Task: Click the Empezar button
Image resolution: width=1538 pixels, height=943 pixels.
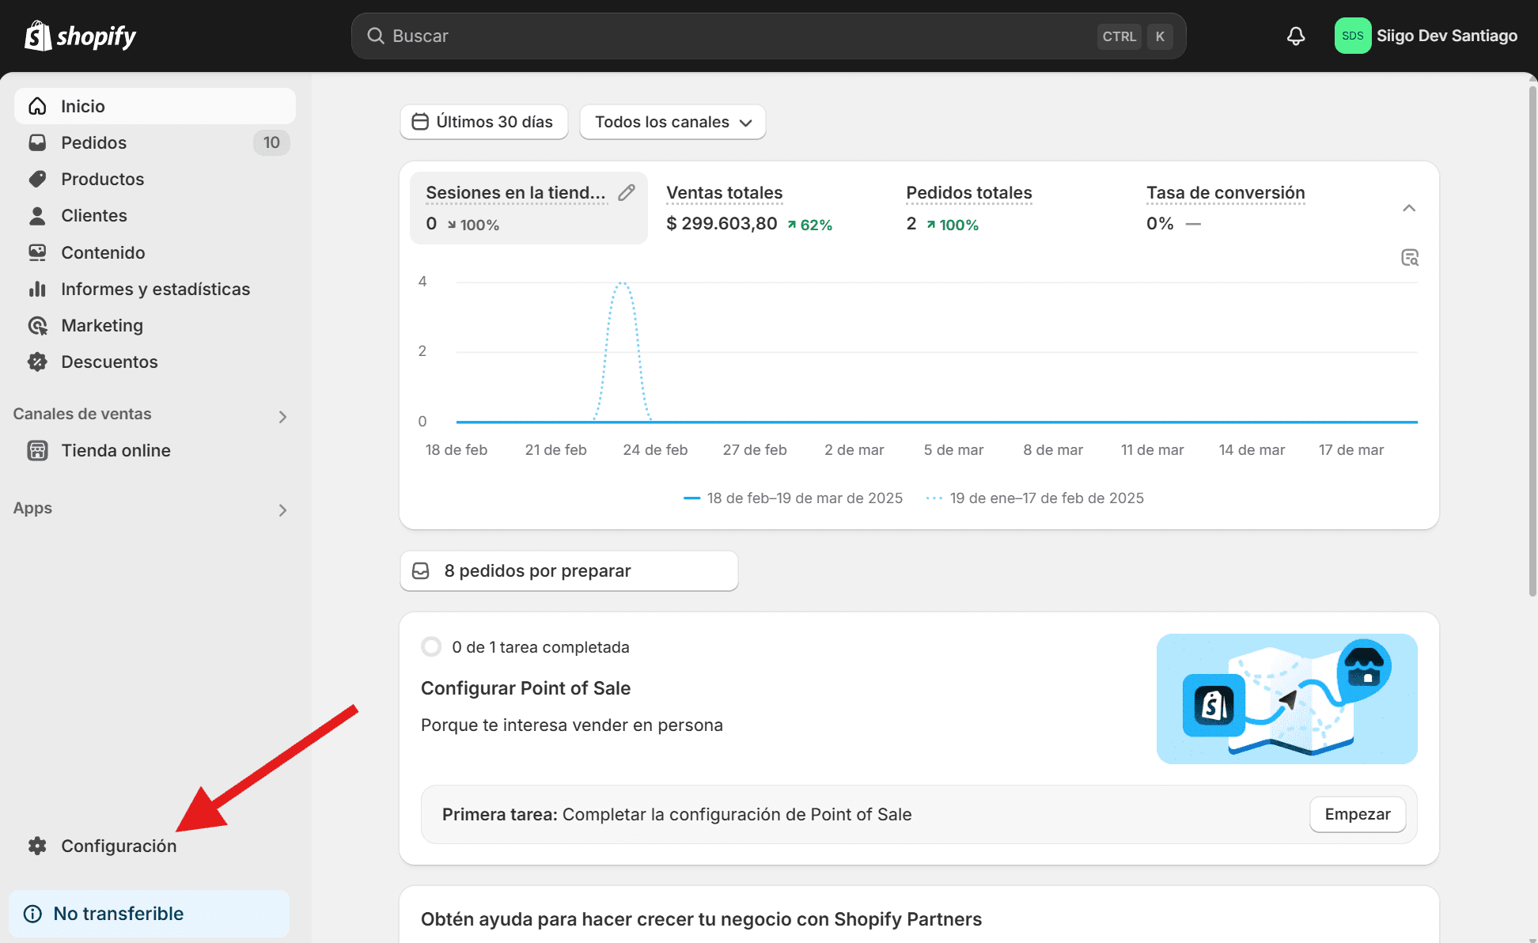Action: (x=1358, y=814)
